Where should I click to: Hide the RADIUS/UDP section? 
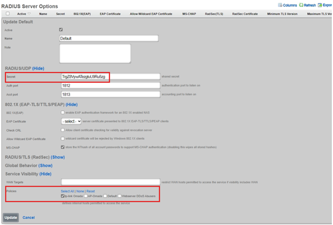pyautogui.click(x=38, y=69)
